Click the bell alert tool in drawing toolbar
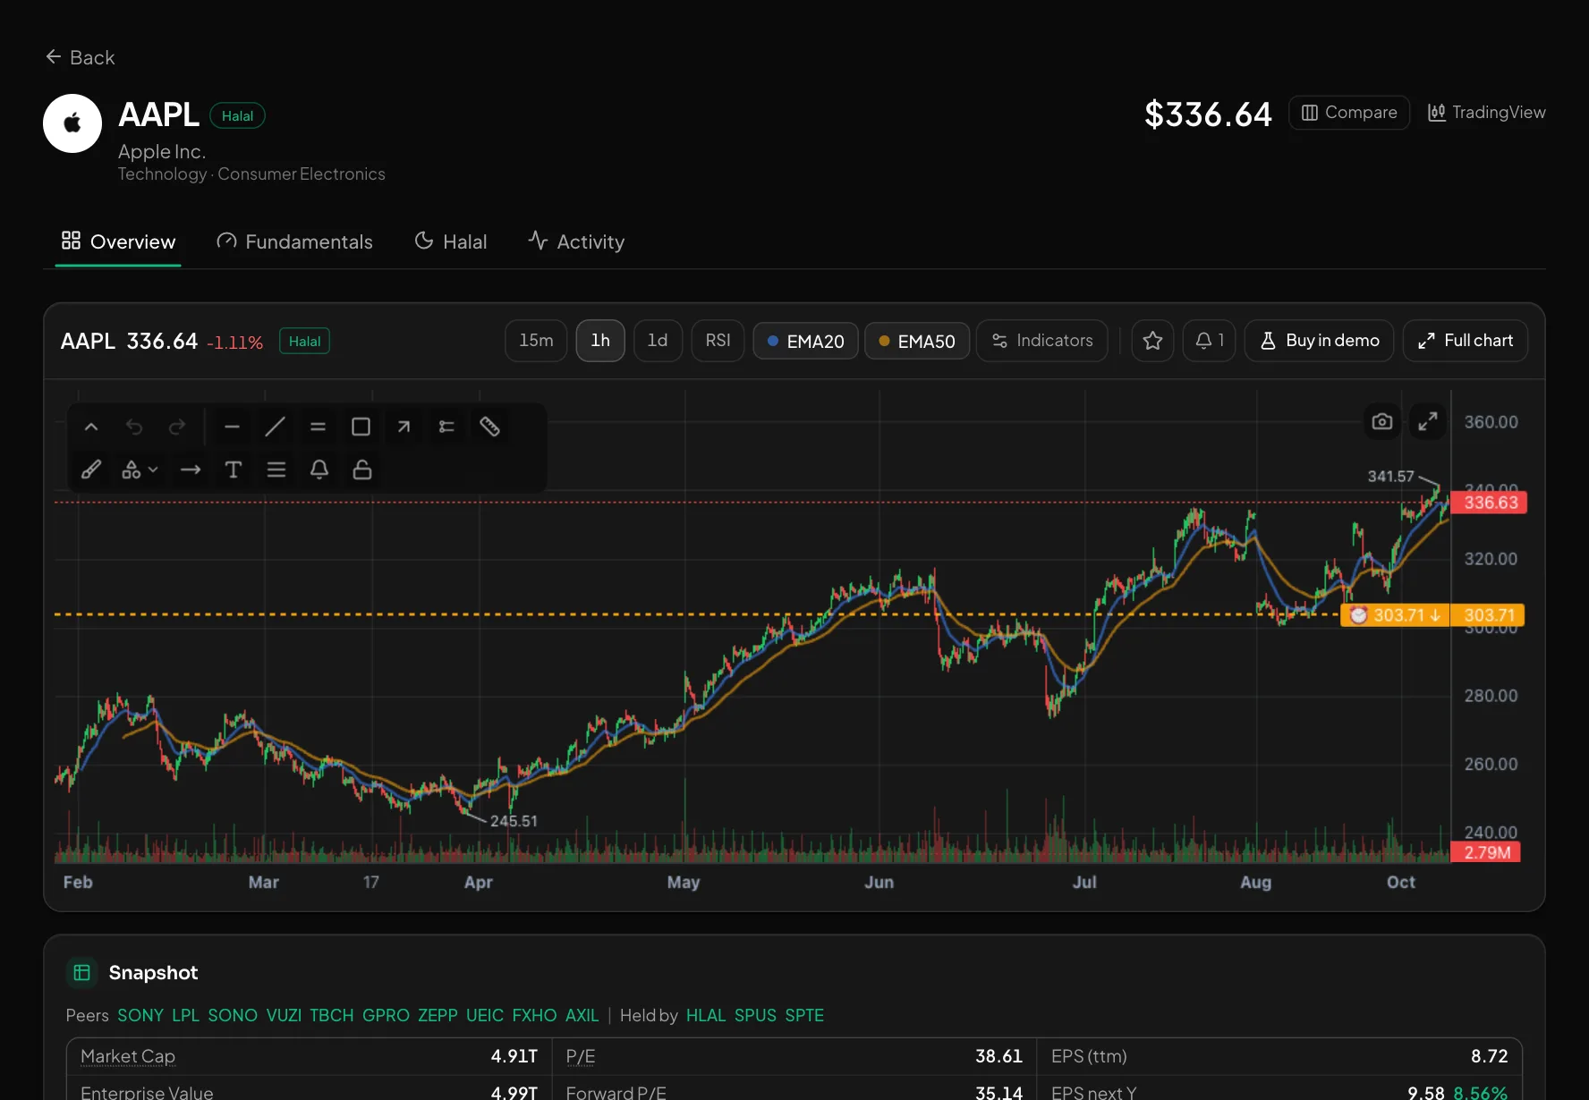1589x1100 pixels. [x=319, y=470]
